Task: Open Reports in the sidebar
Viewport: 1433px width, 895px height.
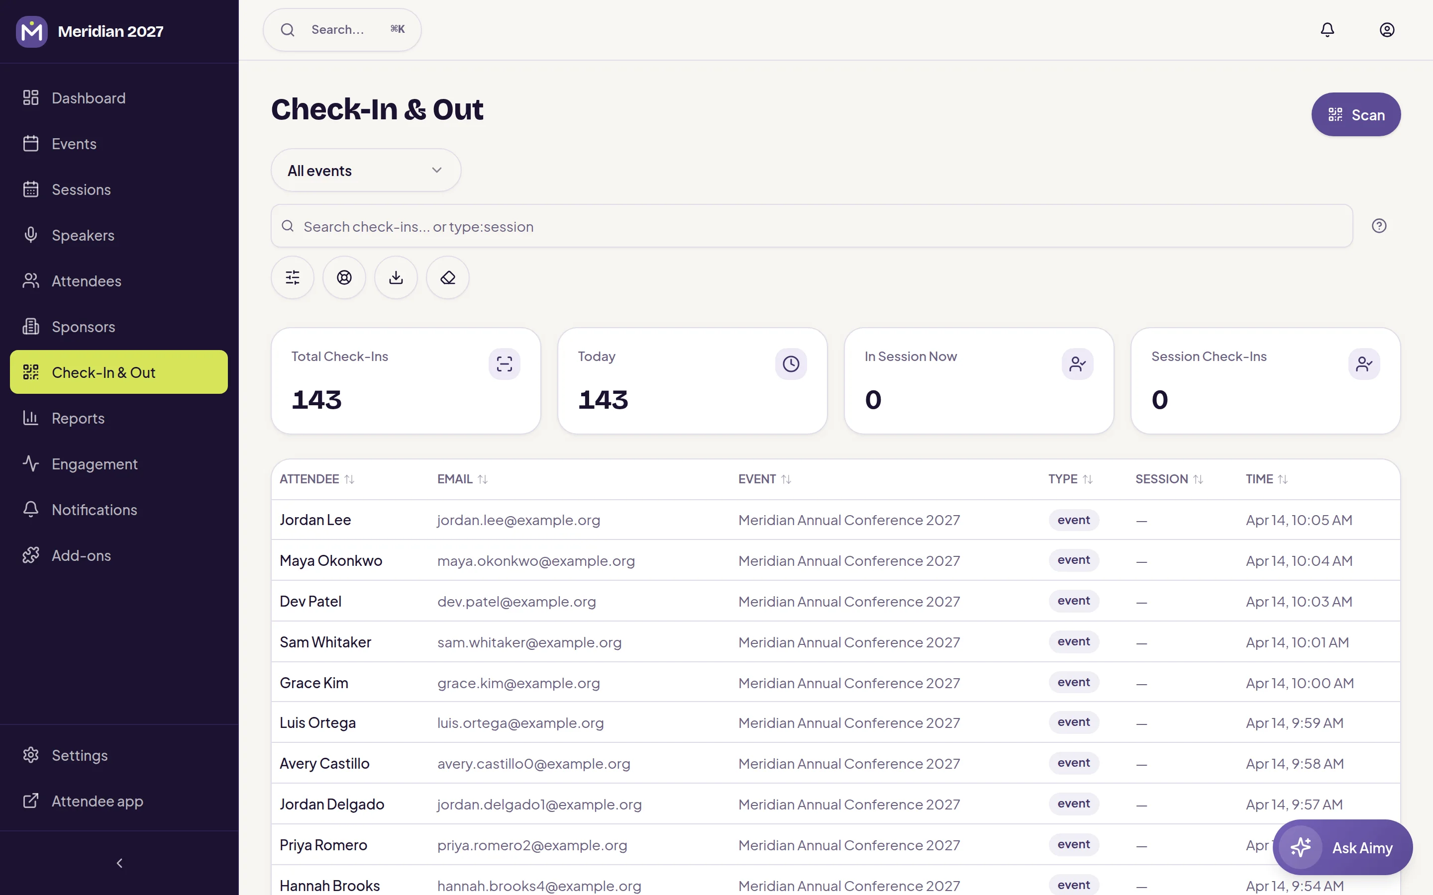Action: (119, 418)
